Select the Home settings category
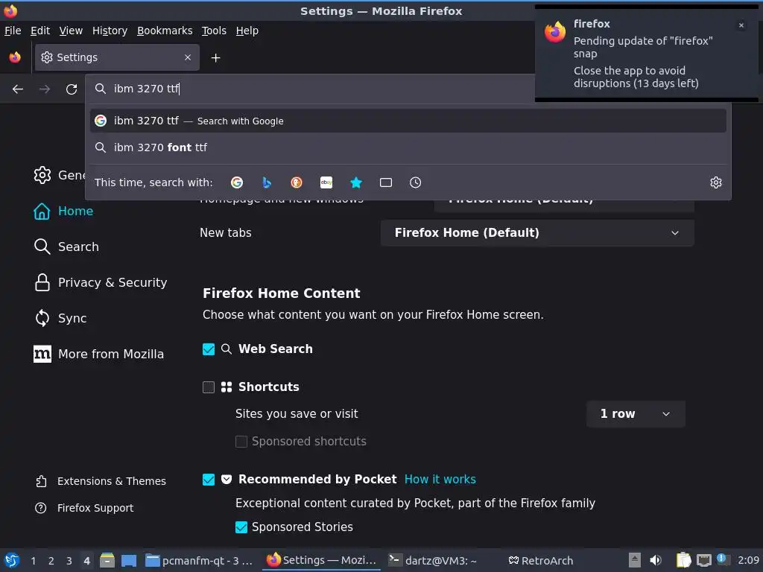Viewport: 763px width, 572px height. coord(63,211)
